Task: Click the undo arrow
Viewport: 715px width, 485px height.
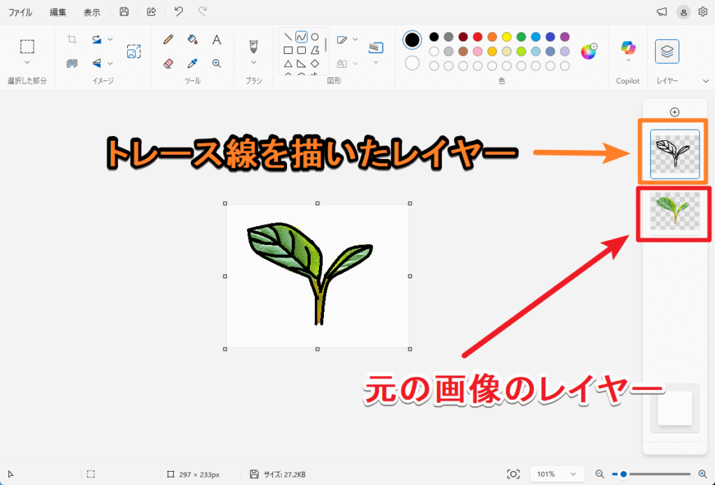Action: click(179, 12)
